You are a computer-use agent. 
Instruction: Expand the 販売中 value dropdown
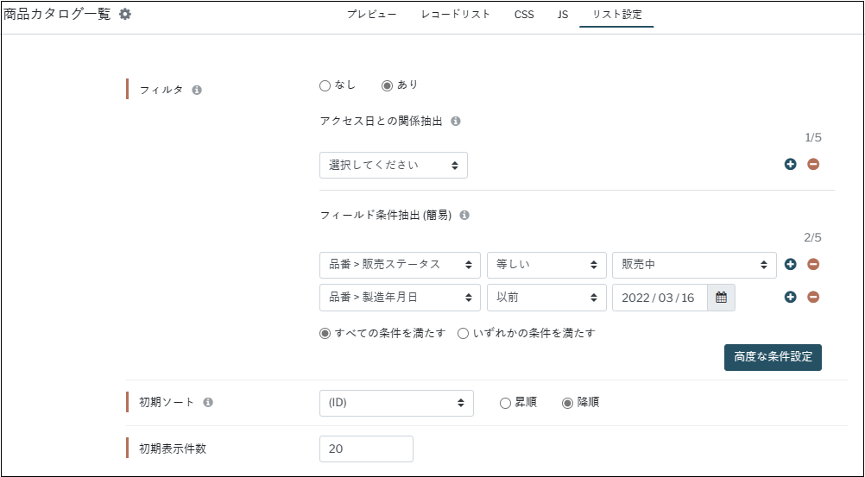pos(694,265)
